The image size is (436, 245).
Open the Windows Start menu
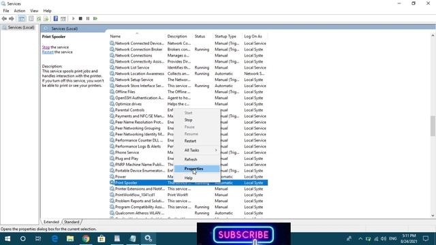point(7,239)
